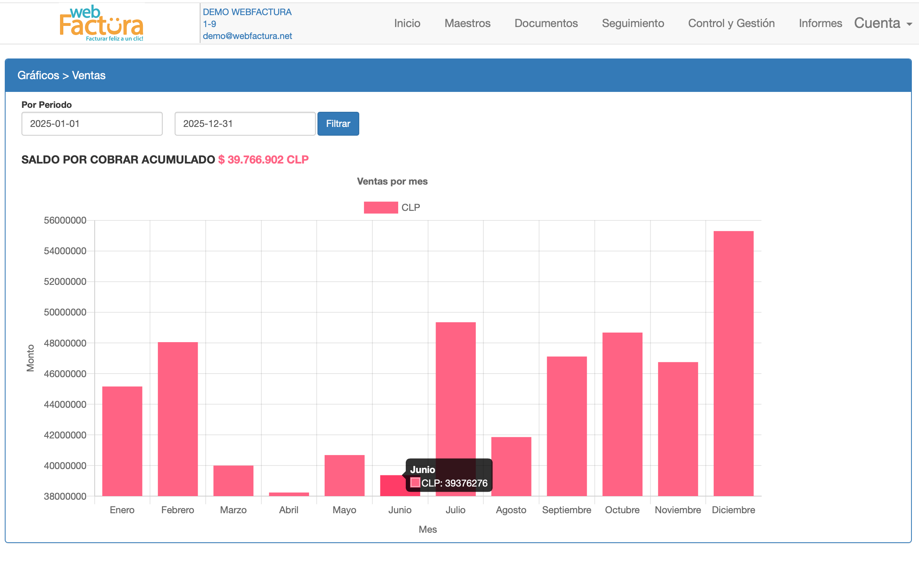Open Control y Gestión menu
919x588 pixels.
(x=731, y=23)
